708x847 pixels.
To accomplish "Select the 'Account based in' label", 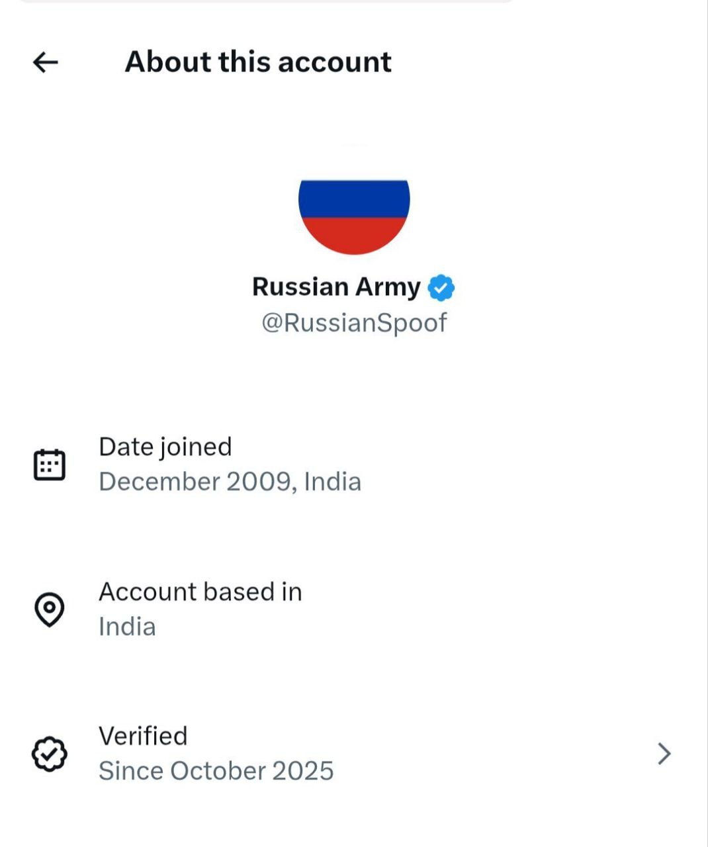I will (x=200, y=592).
